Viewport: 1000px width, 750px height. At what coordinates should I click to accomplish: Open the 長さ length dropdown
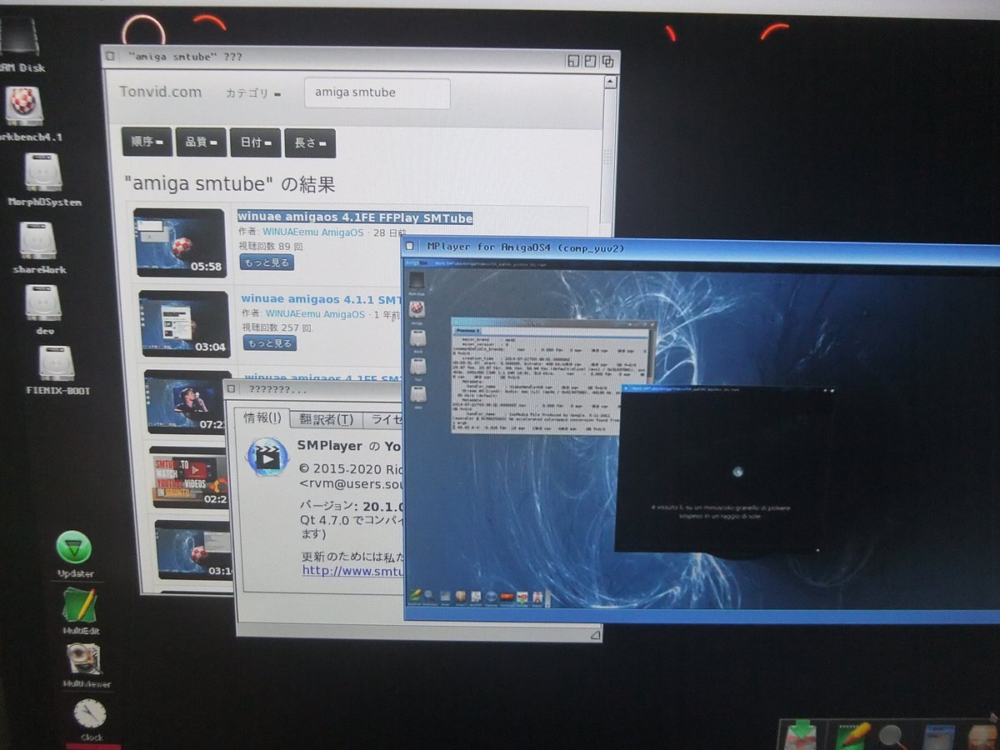(x=310, y=143)
